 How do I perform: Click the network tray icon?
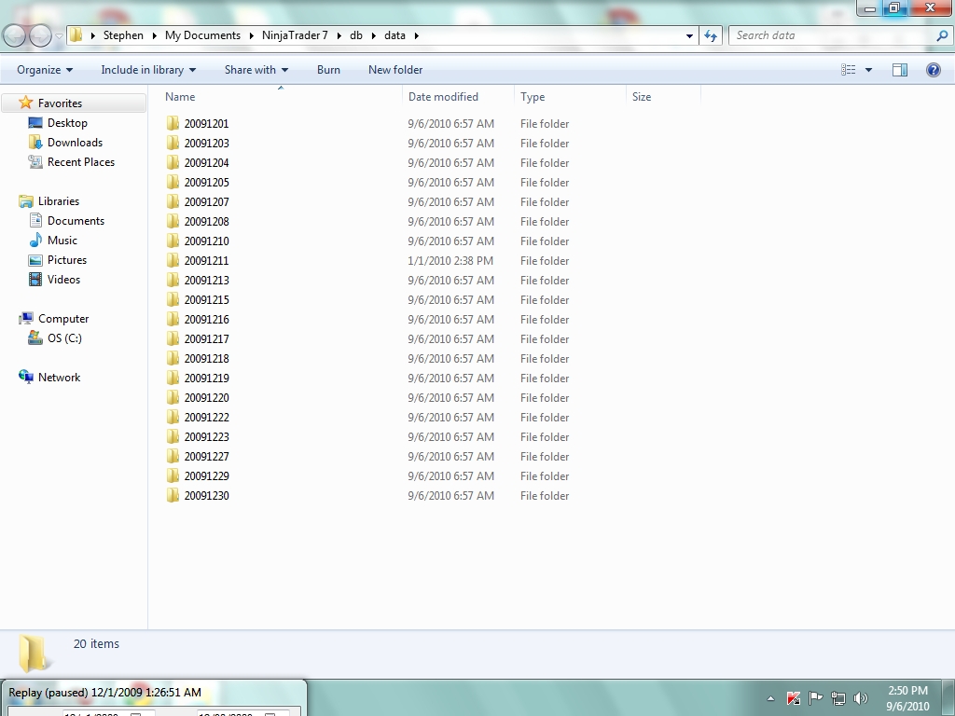point(838,698)
